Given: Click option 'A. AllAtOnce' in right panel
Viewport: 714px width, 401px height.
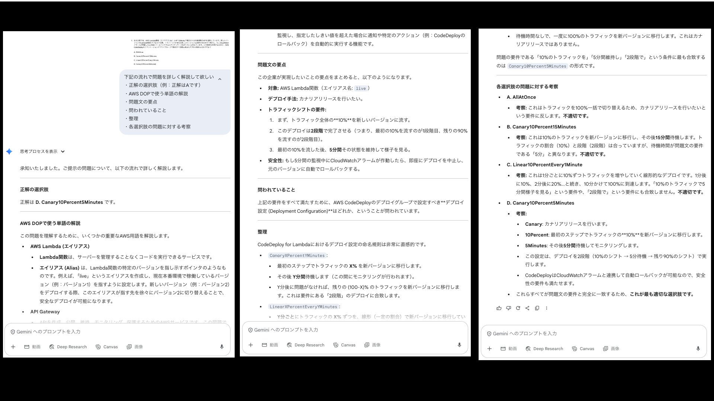Looking at the screenshot, I should coord(521,97).
